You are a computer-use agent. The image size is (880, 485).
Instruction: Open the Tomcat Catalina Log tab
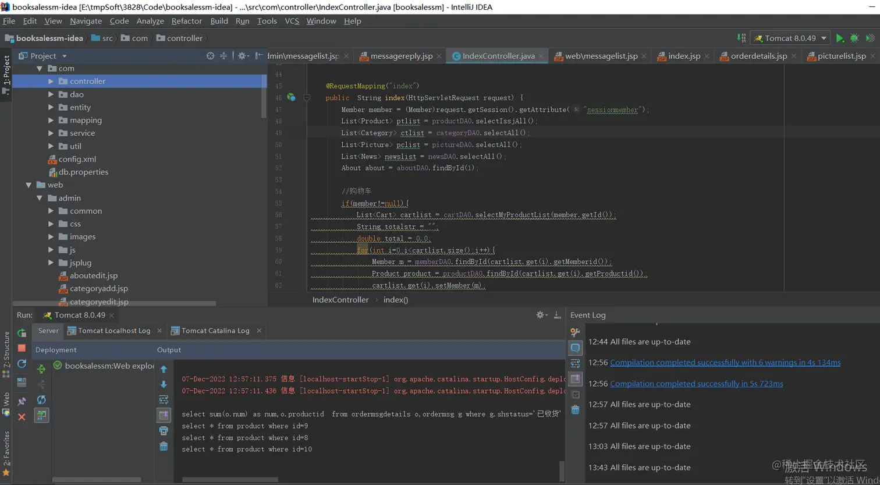coord(215,331)
